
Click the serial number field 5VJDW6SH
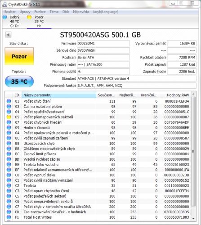coord(103,50)
